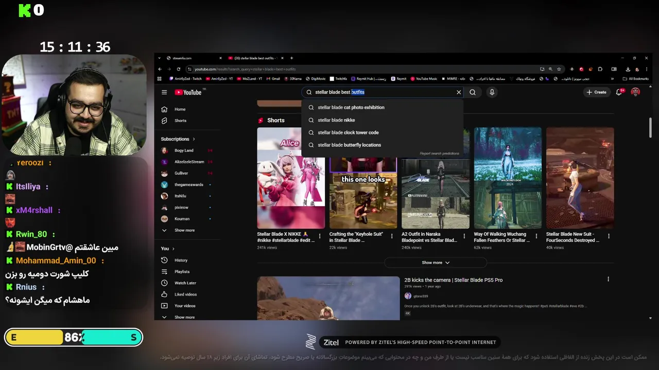Click the YouTube page vertical scrollbar
659x370 pixels.
click(650, 127)
